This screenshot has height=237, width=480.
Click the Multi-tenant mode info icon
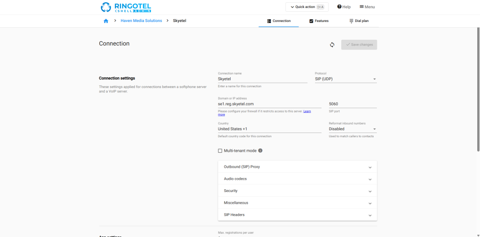click(260, 150)
